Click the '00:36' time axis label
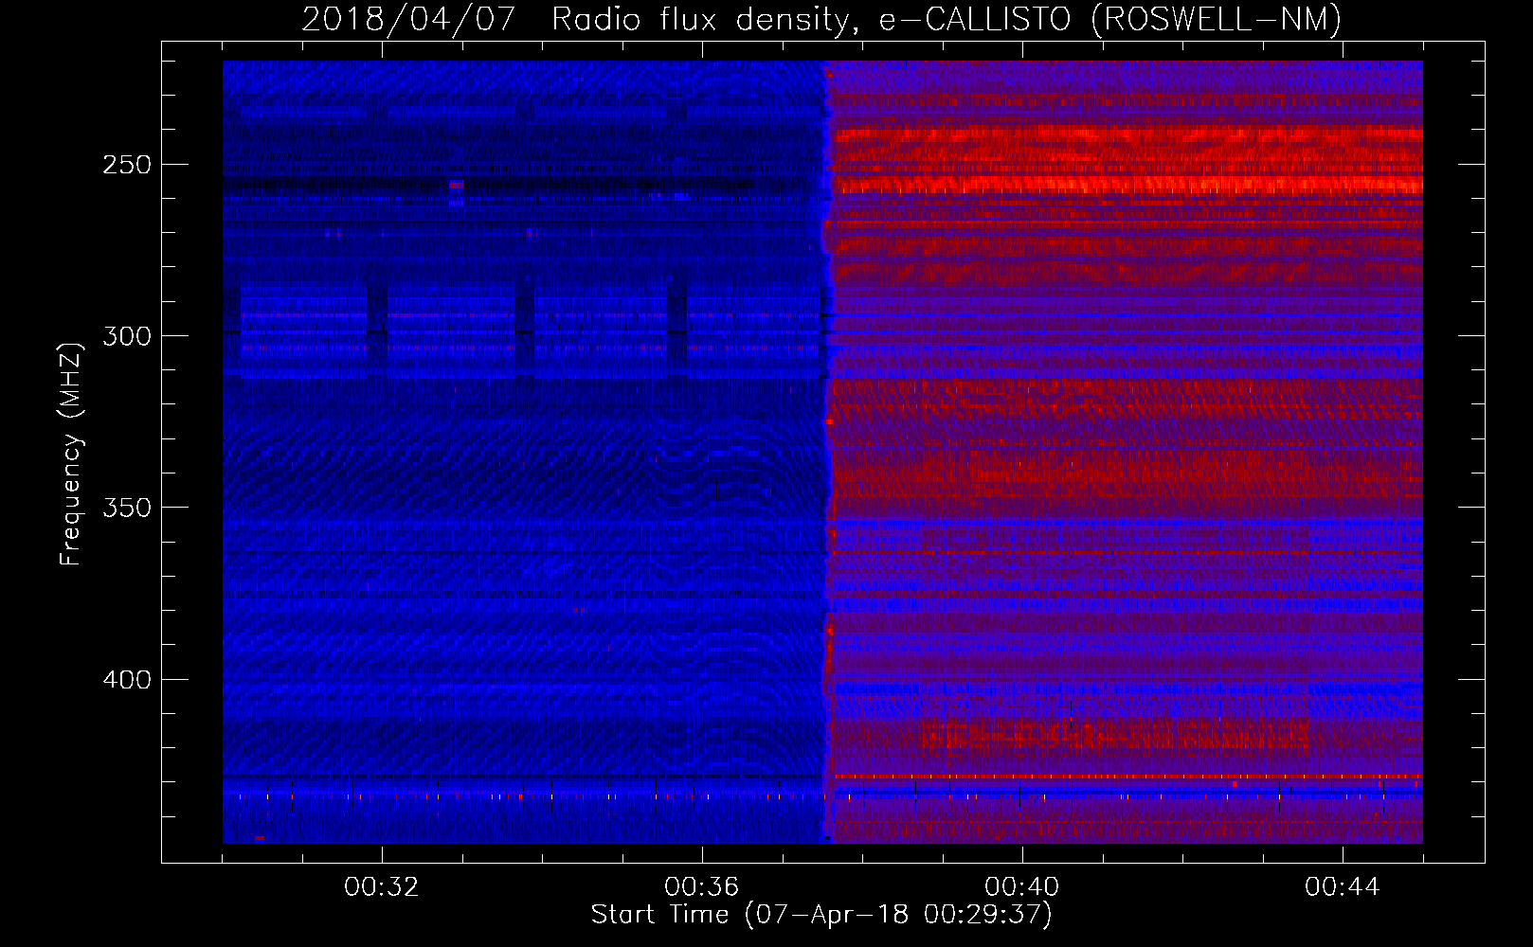Image resolution: width=1533 pixels, height=947 pixels. click(x=702, y=887)
